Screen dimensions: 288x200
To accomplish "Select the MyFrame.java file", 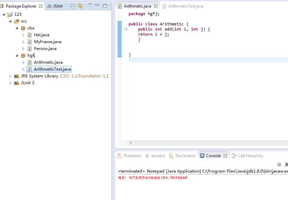I will click(47, 42).
